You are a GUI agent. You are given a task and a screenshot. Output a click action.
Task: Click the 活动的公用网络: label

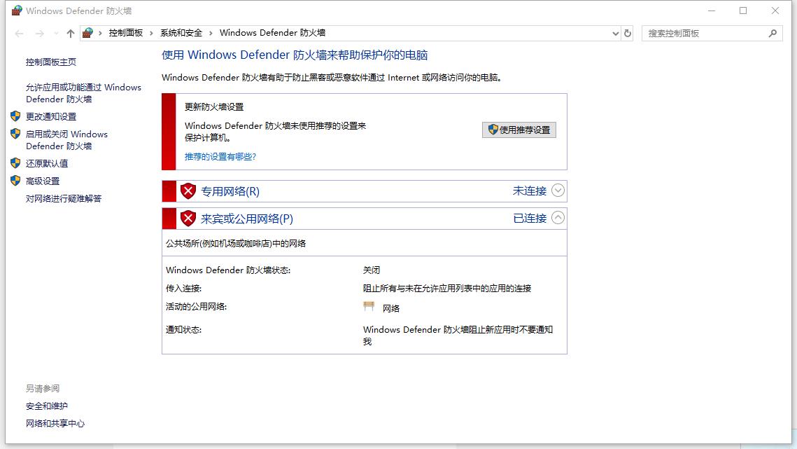pos(196,307)
